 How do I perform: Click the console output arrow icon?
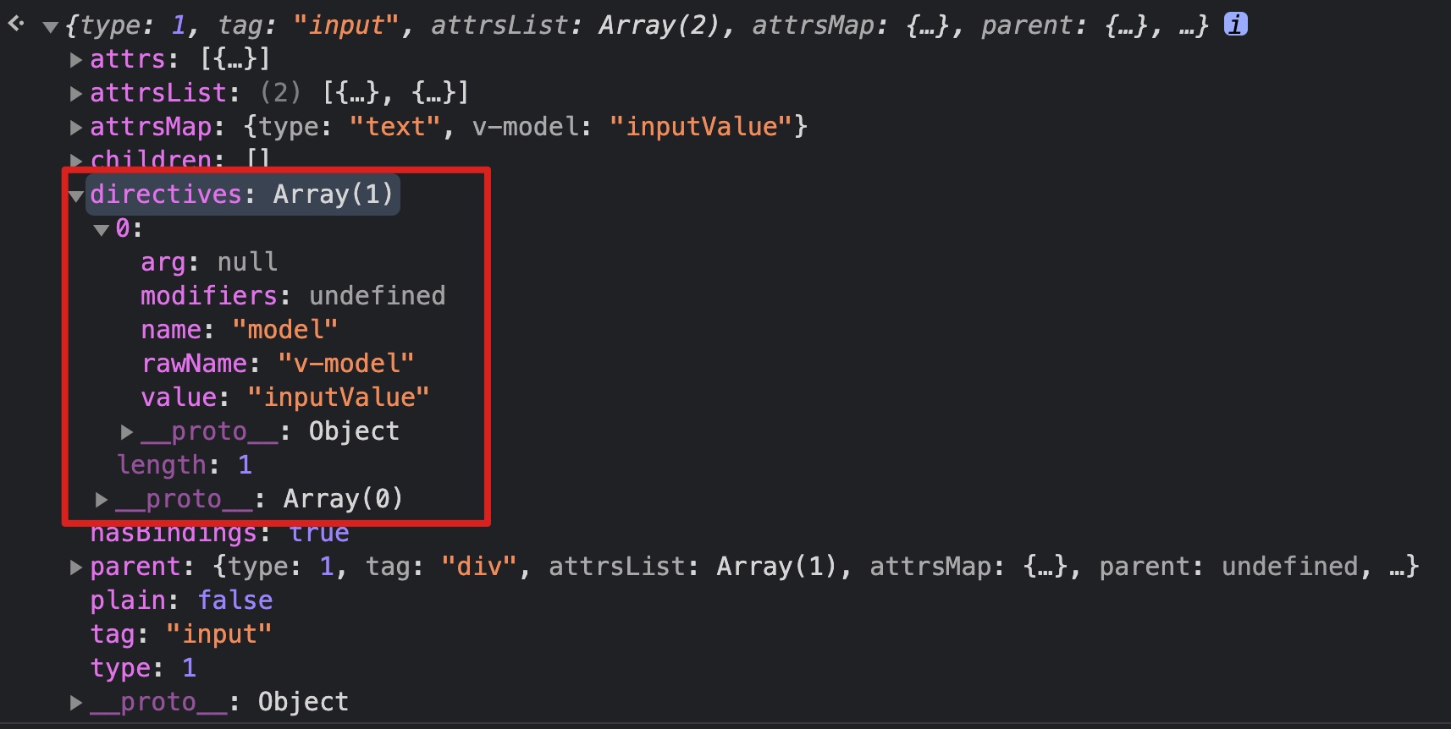coord(16,24)
